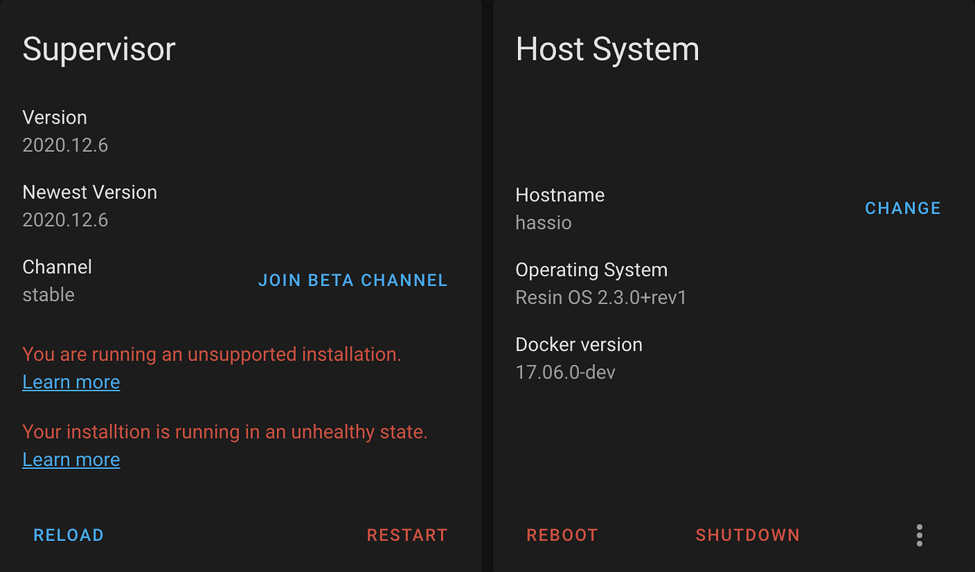This screenshot has height=572, width=975.
Task: Restart the Supervisor
Action: click(407, 535)
